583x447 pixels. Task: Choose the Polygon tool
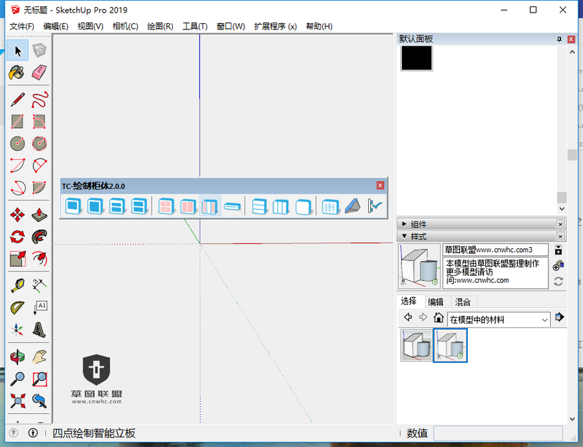[39, 143]
